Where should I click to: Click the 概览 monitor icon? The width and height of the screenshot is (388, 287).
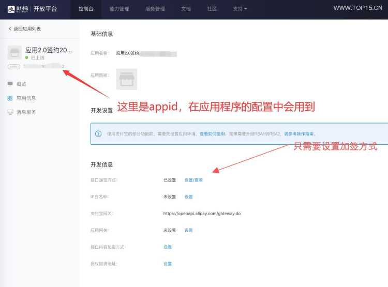10,84
